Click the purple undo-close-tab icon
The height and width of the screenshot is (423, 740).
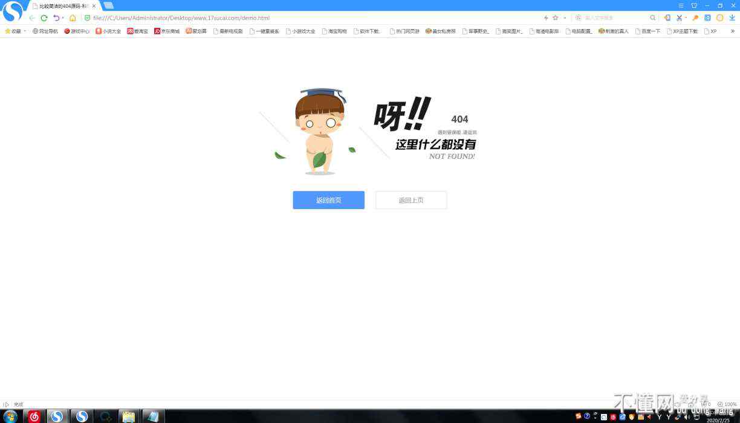56,18
